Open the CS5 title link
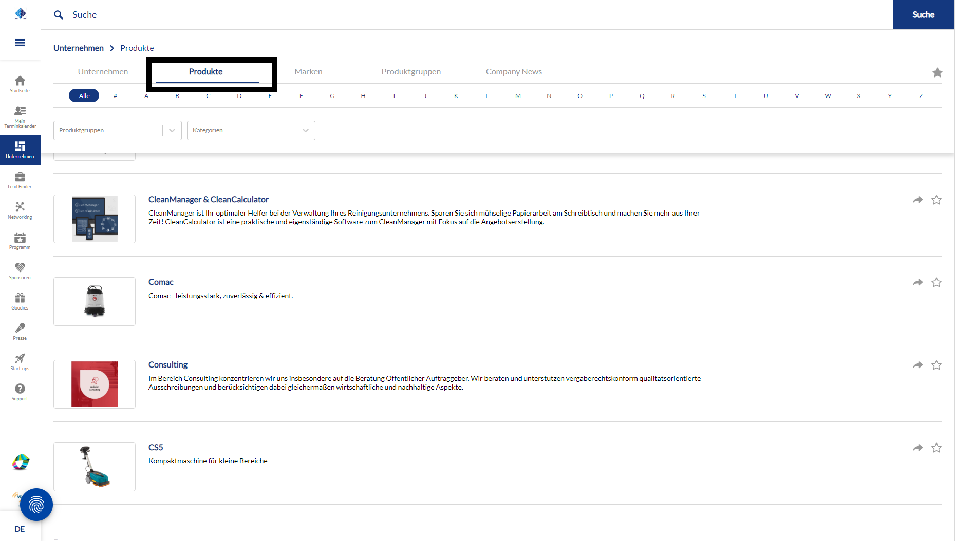Image resolution: width=956 pixels, height=541 pixels. pos(156,448)
